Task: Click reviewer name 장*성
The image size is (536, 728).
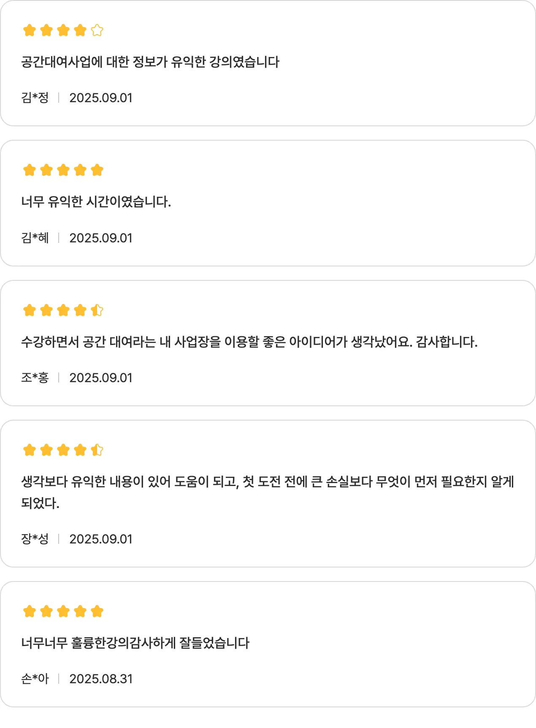Action: click(35, 539)
